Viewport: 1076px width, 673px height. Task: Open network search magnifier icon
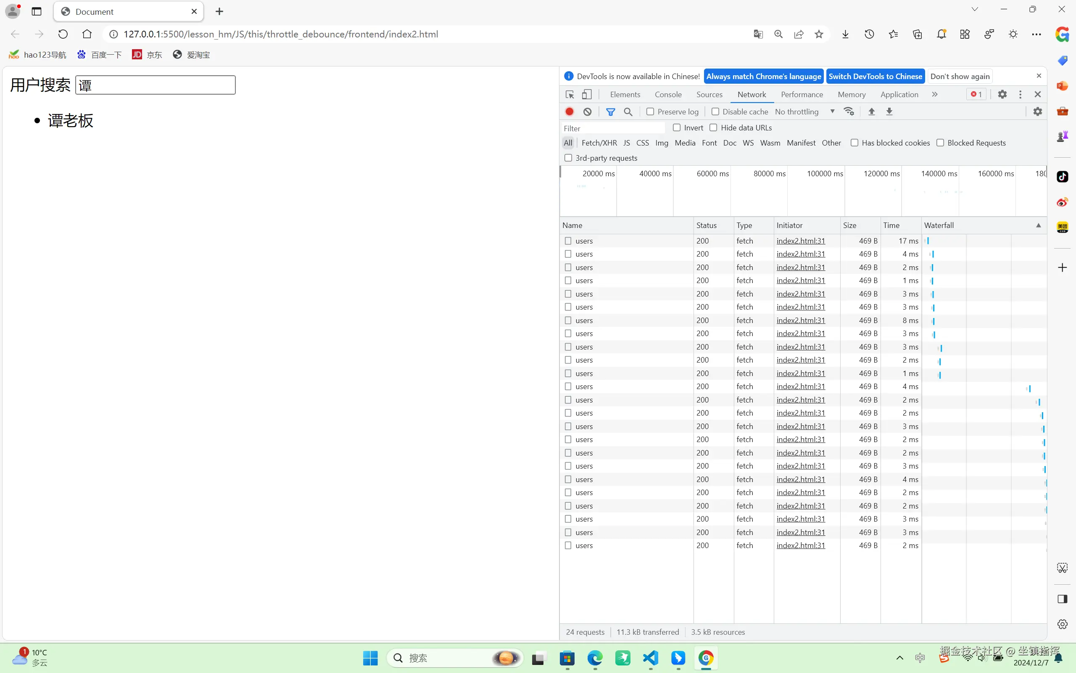point(628,112)
